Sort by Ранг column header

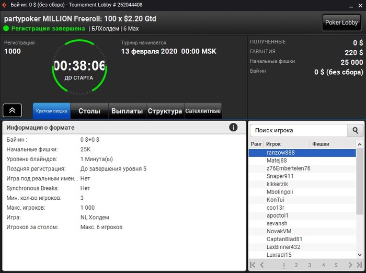tap(256, 144)
